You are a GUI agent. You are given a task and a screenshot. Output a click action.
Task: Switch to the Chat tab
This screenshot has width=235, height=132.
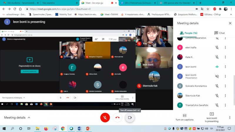(219, 33)
